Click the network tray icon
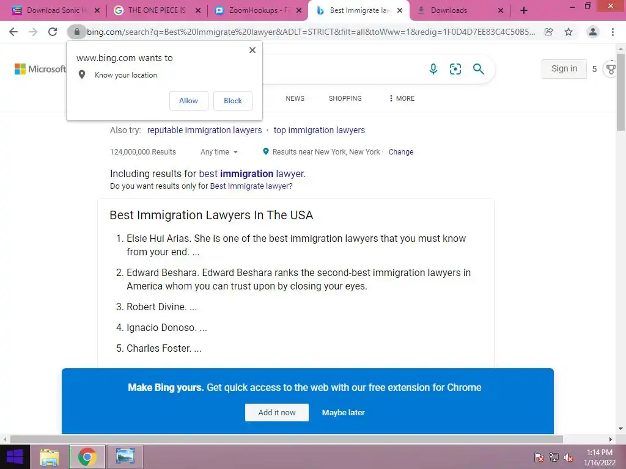This screenshot has width=626, height=469. click(x=554, y=457)
